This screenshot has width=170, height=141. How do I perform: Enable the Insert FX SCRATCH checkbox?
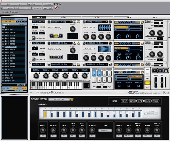coord(129,86)
